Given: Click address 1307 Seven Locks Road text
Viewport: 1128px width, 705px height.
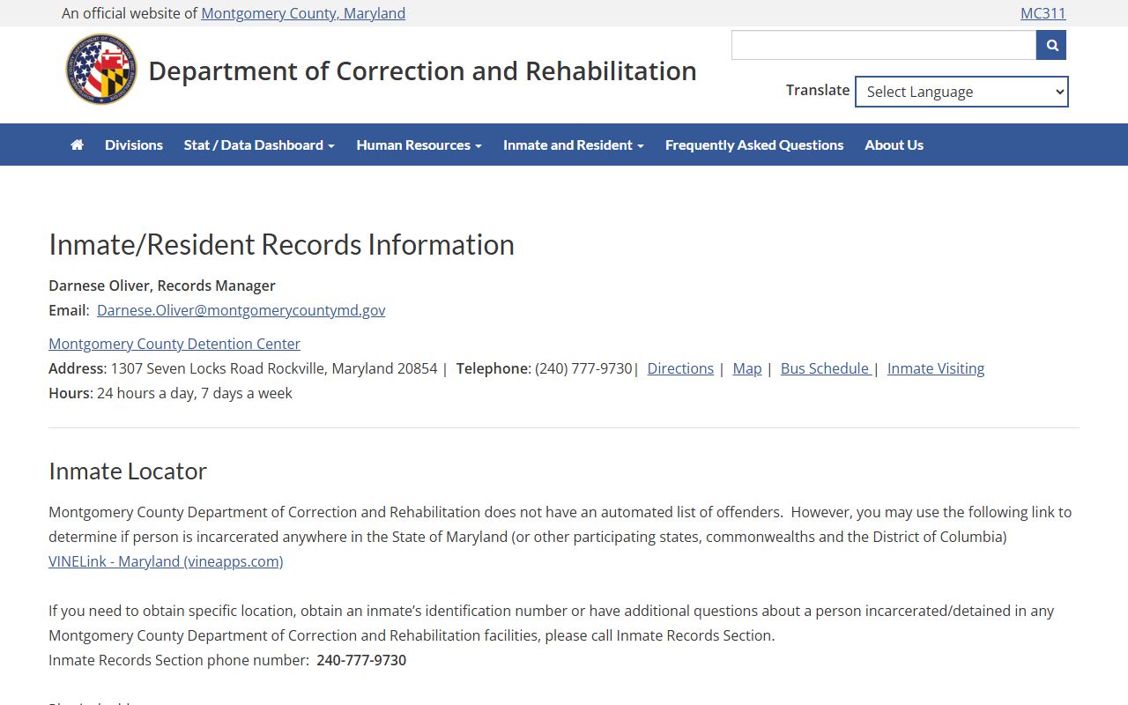Looking at the screenshot, I should click(242, 368).
